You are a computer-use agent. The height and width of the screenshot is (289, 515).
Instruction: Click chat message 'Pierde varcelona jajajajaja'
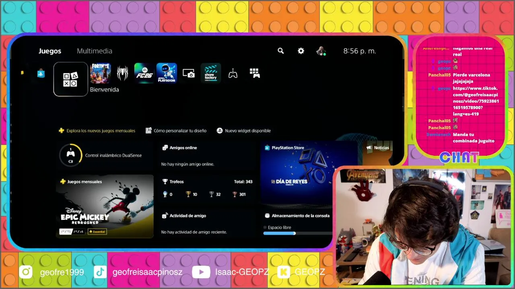pos(472,78)
